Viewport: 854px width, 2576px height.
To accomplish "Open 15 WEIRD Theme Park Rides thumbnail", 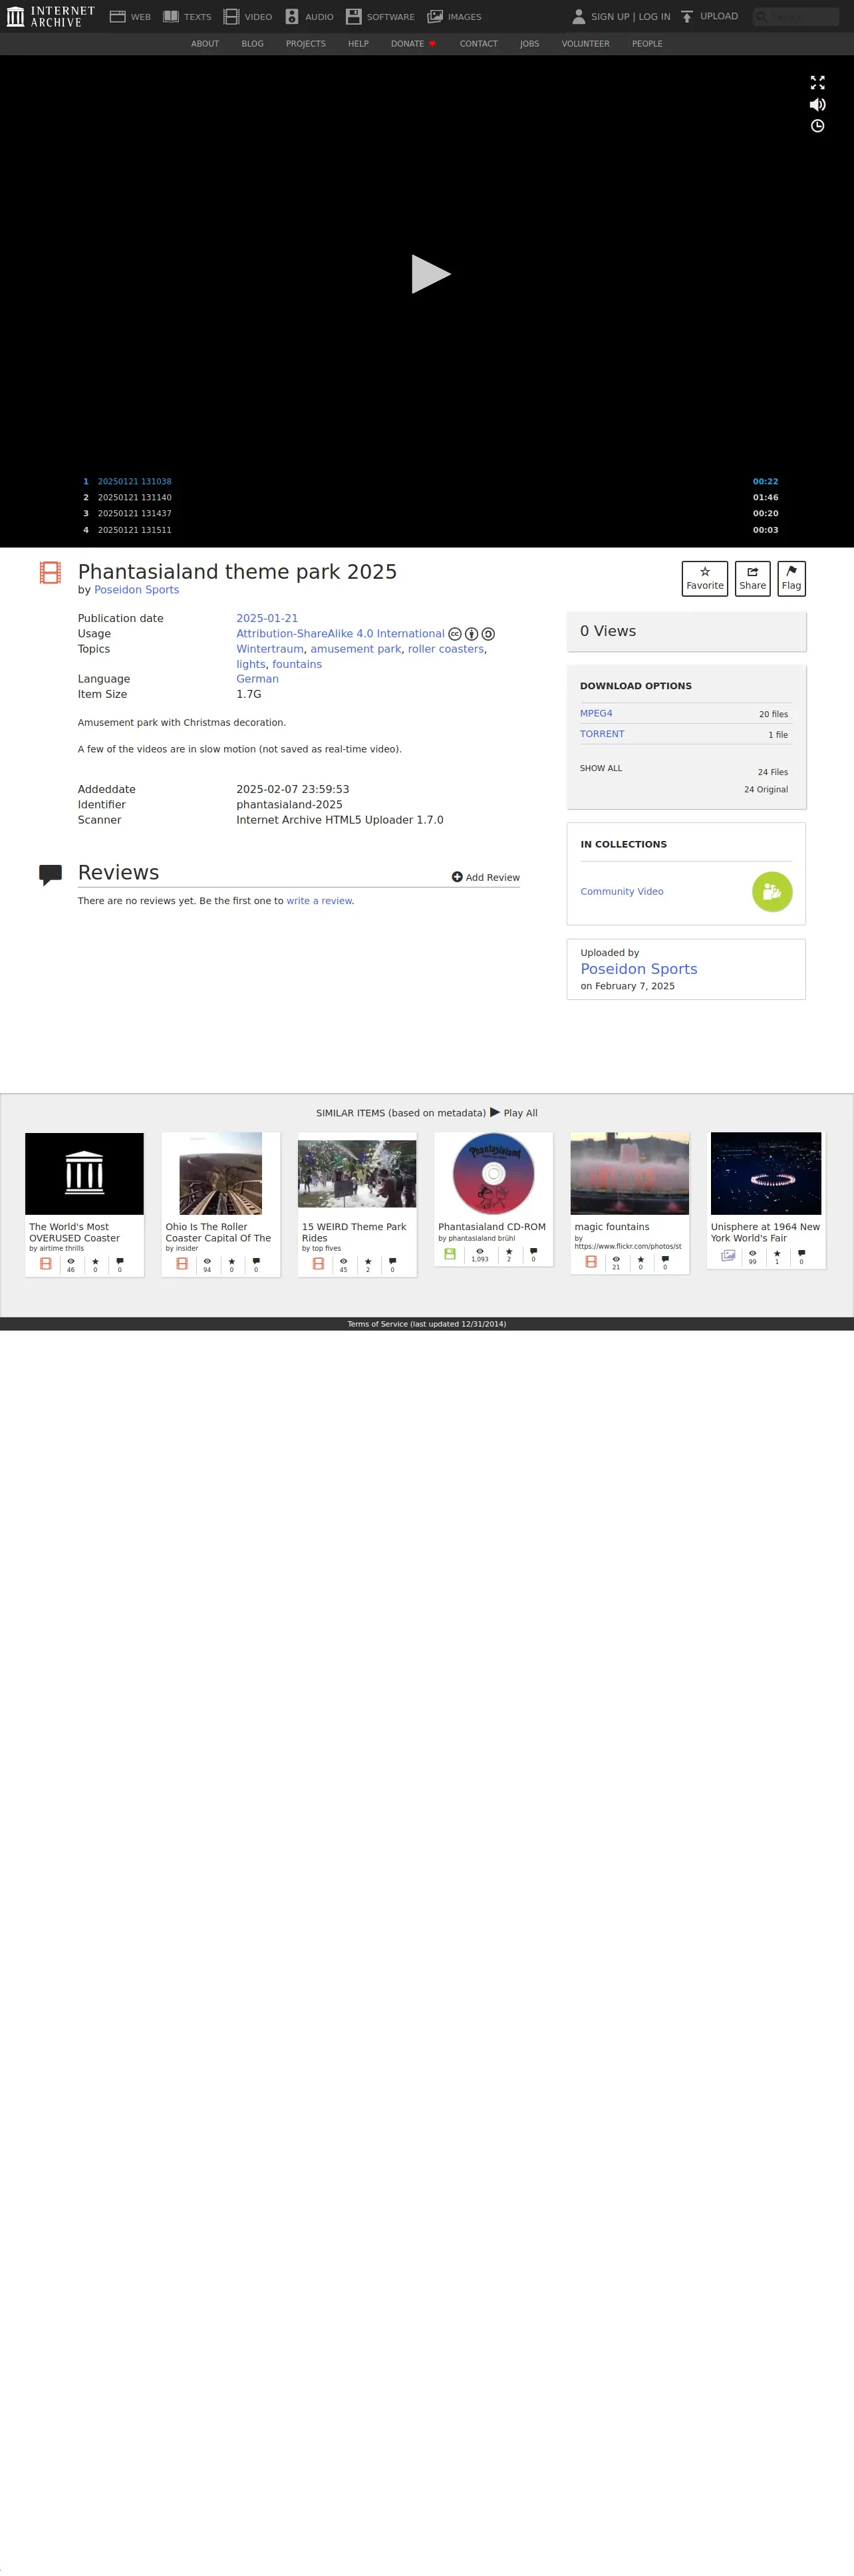I will pyautogui.click(x=357, y=1173).
